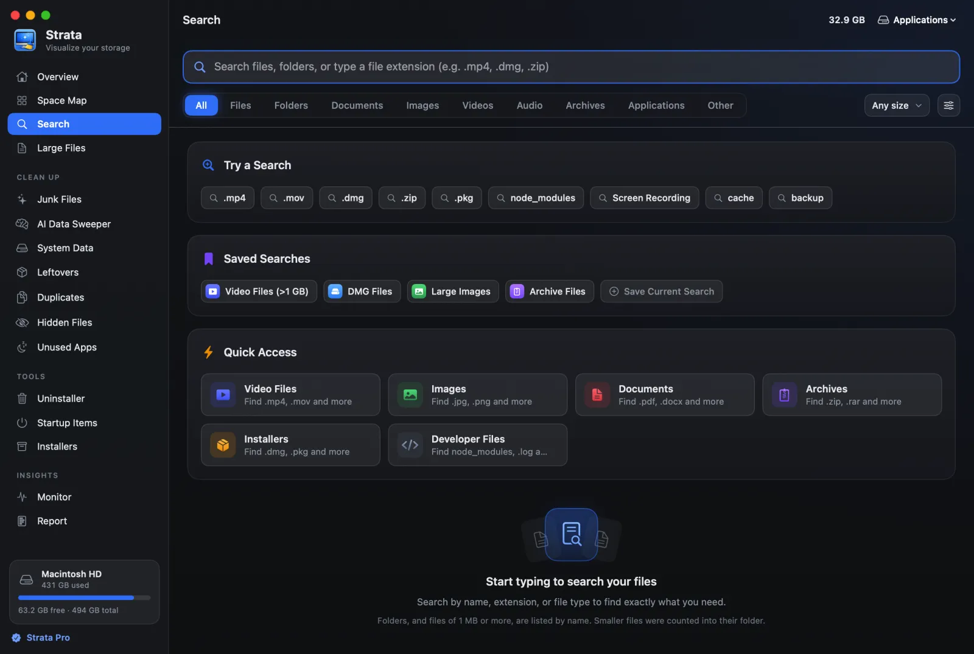The height and width of the screenshot is (654, 974).
Task: Click the Hidden Files eye icon
Action: point(22,322)
